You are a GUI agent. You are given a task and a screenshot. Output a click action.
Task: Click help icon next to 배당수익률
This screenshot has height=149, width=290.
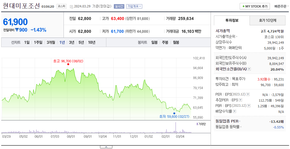[x=234, y=111]
